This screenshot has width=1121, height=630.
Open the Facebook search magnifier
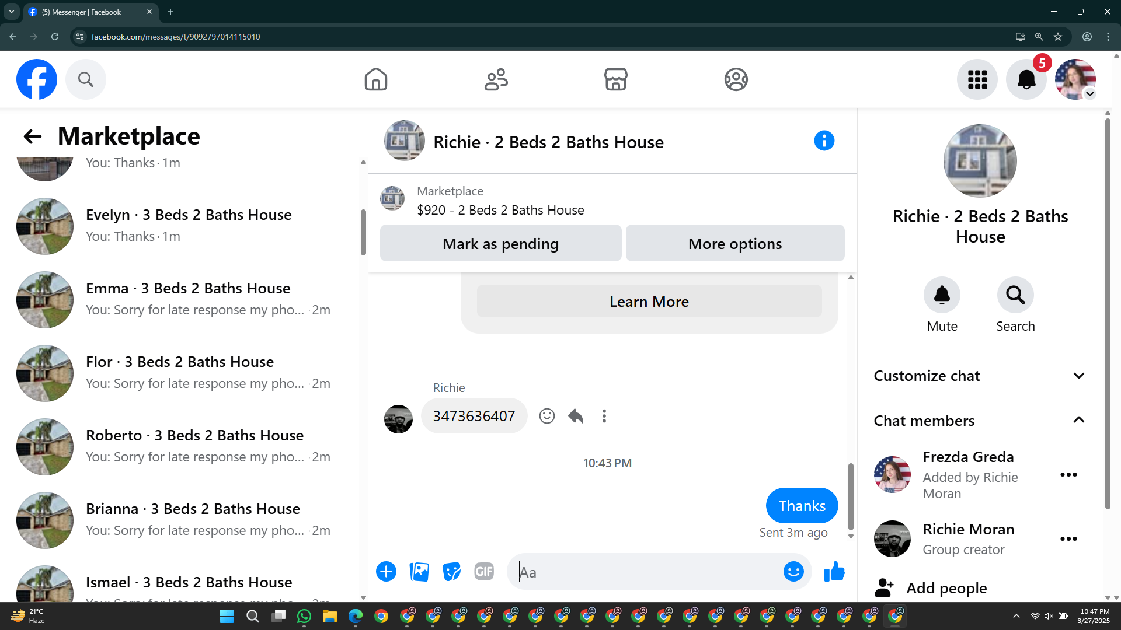86,79
